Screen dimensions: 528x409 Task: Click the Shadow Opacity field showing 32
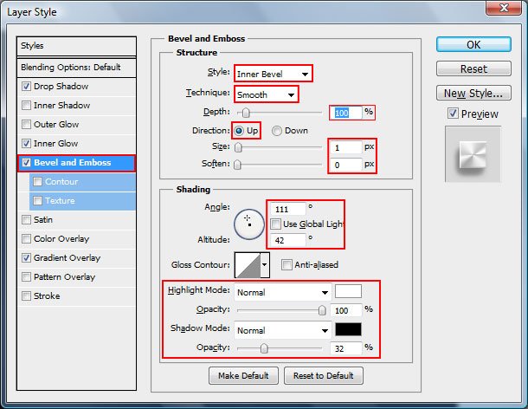(x=346, y=348)
